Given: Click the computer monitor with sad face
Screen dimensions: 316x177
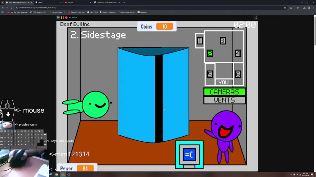Looking at the screenshot, I should (189, 155).
